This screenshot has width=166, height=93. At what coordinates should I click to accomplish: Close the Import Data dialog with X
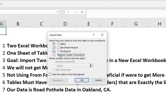[102, 35]
